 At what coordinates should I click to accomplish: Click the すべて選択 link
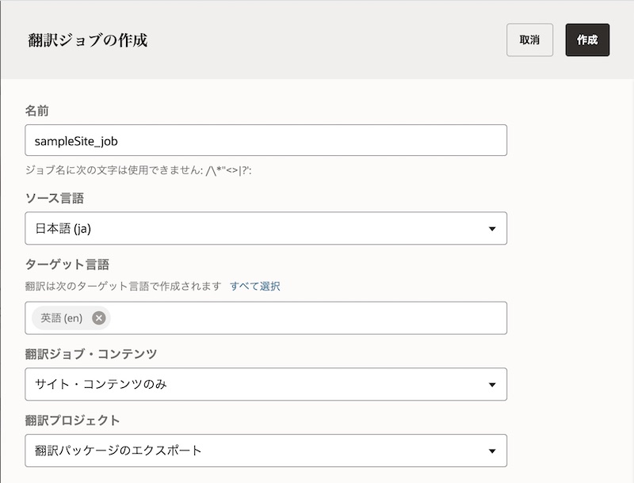255,286
